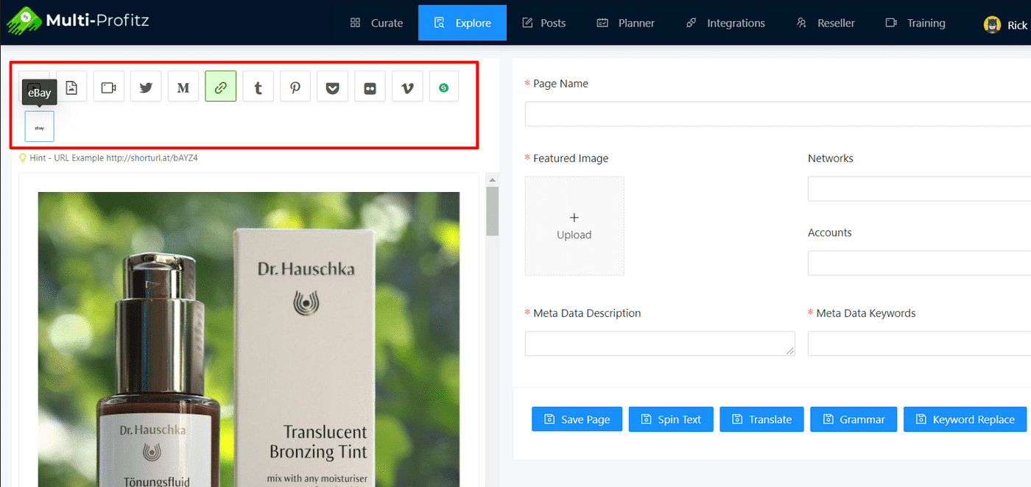1031x487 pixels.
Task: Focus the Page Name field
Action: (x=778, y=114)
